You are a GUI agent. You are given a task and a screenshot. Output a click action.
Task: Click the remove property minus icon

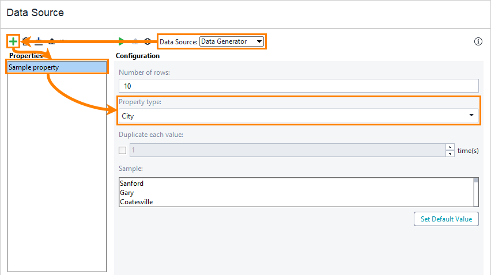[39, 41]
